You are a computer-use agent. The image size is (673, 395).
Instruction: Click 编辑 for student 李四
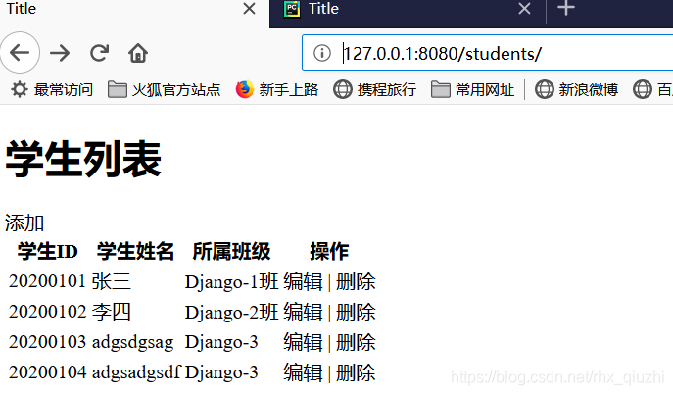[x=303, y=312]
